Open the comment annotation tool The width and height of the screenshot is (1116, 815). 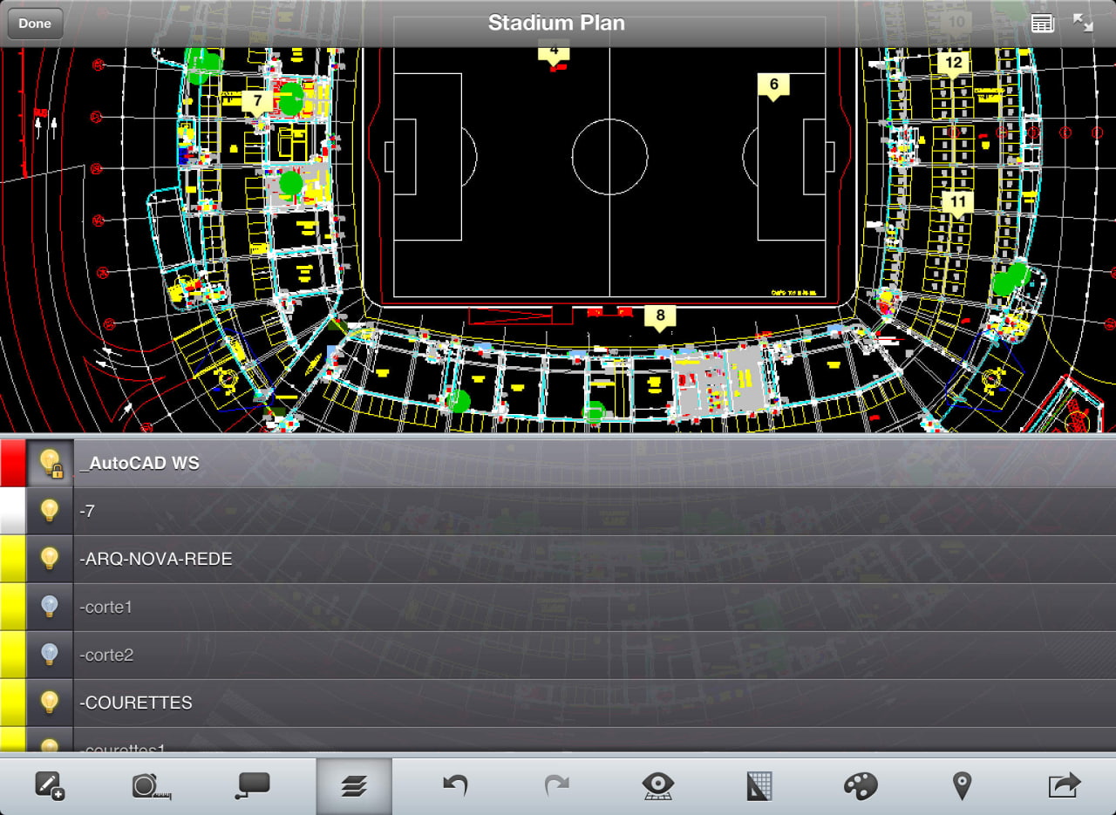[x=252, y=786]
